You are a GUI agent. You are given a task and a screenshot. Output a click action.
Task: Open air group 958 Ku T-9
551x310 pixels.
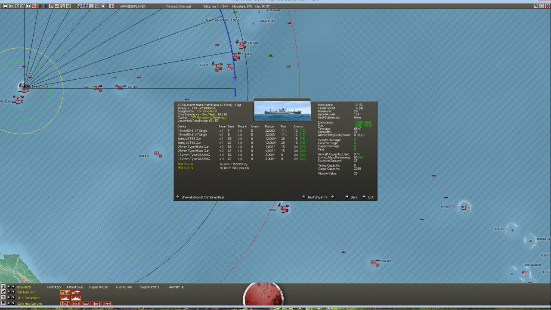tap(186, 168)
